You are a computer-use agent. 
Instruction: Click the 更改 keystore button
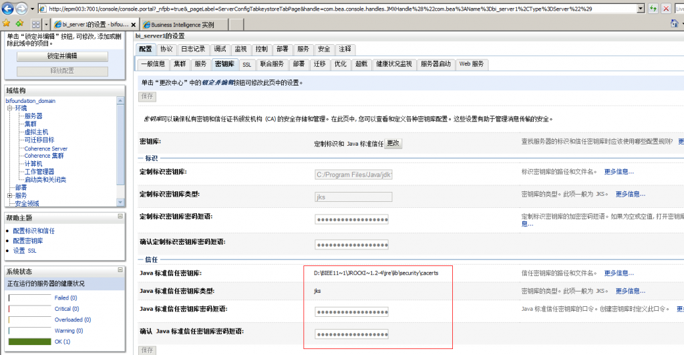point(393,143)
